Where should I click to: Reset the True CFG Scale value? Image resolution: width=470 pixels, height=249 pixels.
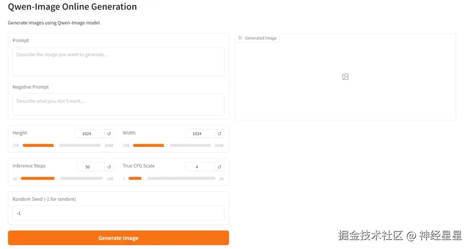(219, 167)
